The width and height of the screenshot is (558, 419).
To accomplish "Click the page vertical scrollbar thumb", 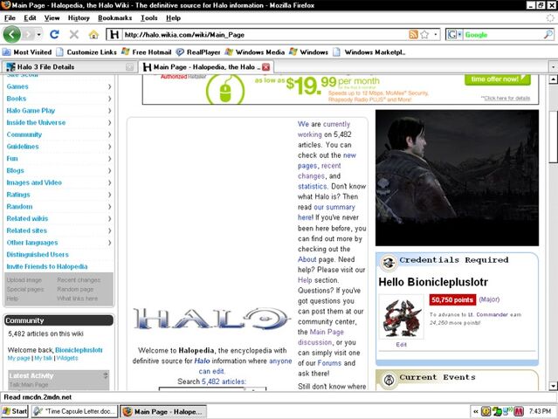I will tap(553, 137).
